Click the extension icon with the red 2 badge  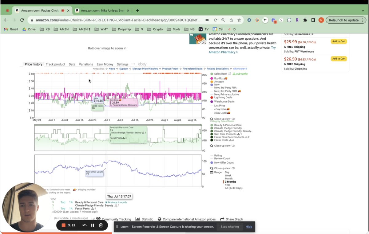[x=273, y=20]
